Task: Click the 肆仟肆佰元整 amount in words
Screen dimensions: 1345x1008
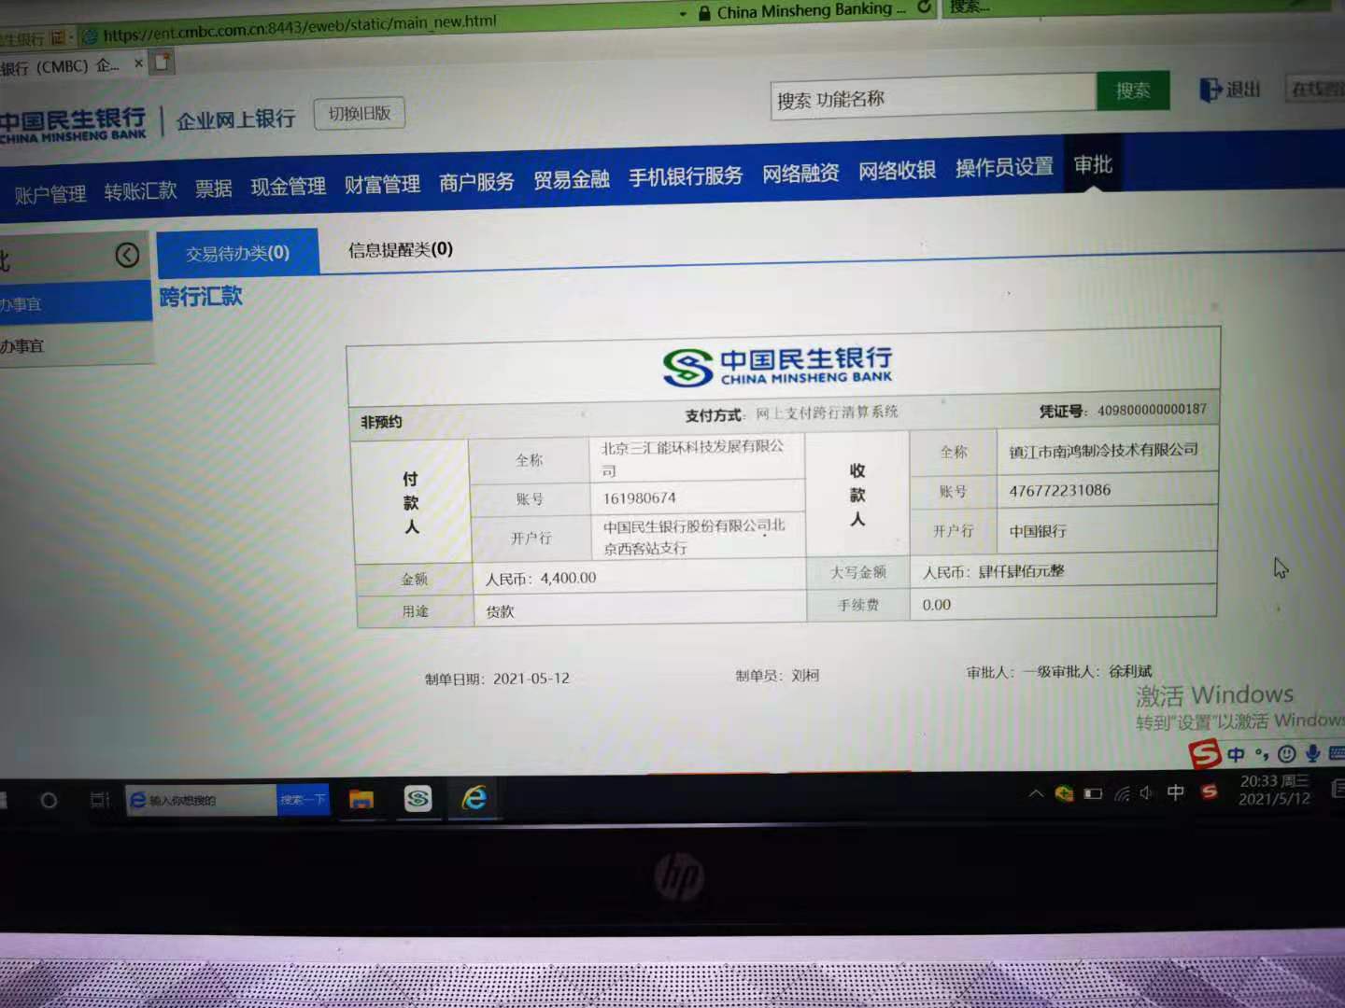Action: pyautogui.click(x=1021, y=571)
